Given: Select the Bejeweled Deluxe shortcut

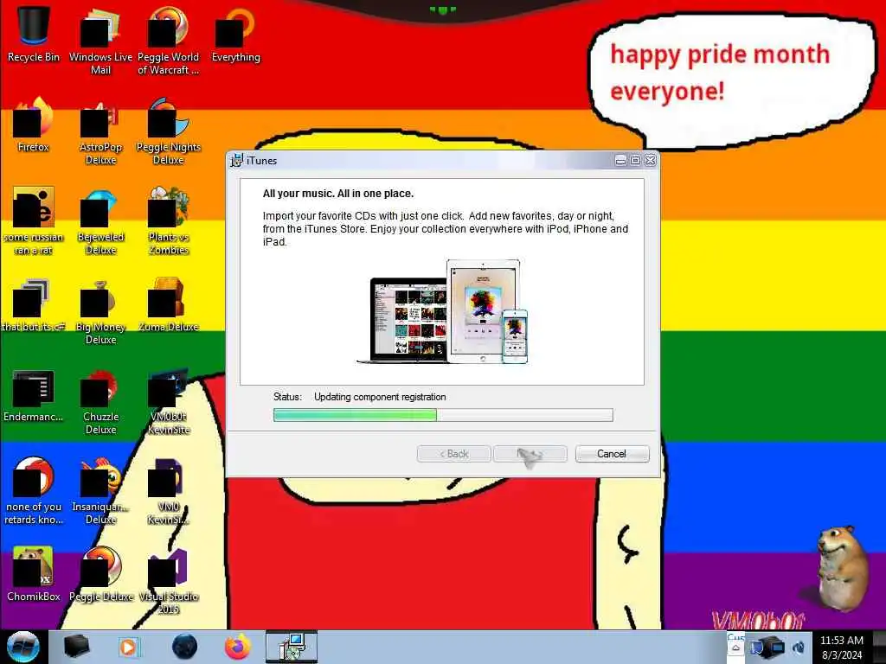Looking at the screenshot, I should click(100, 220).
